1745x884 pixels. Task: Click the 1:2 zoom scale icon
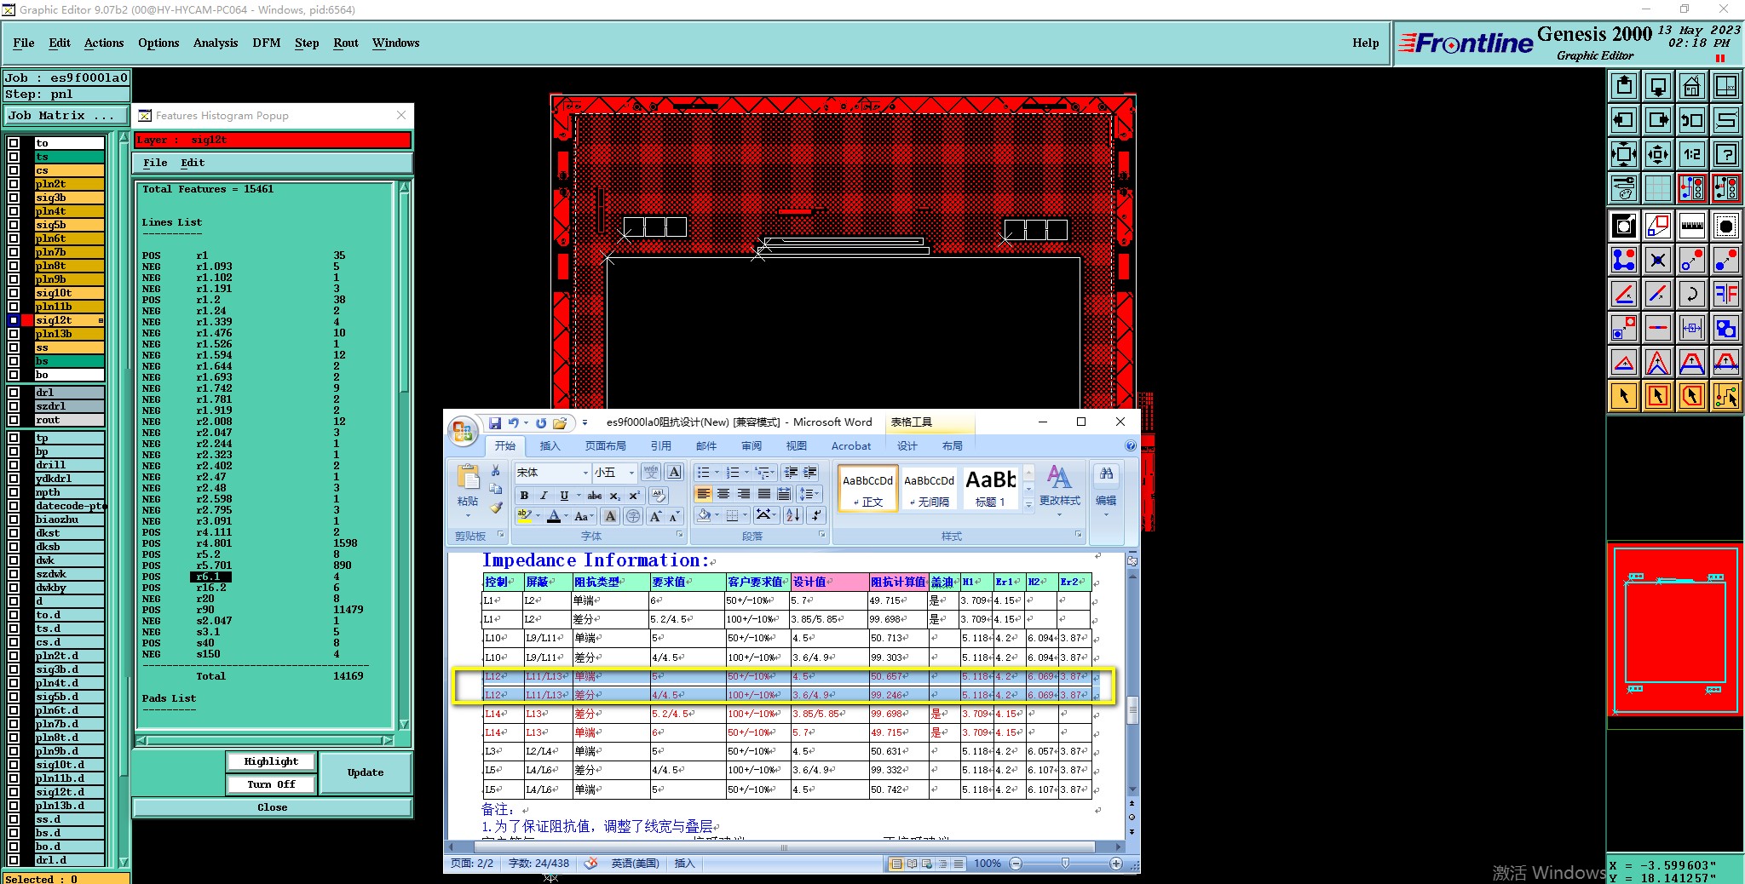coord(1691,154)
